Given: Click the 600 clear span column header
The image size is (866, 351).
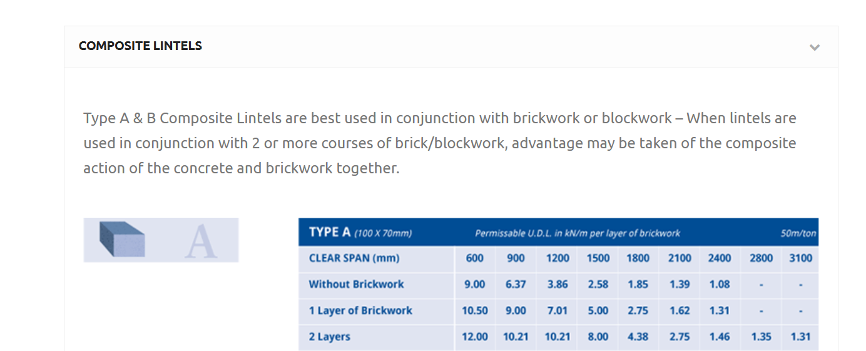Looking at the screenshot, I should coord(475,258).
